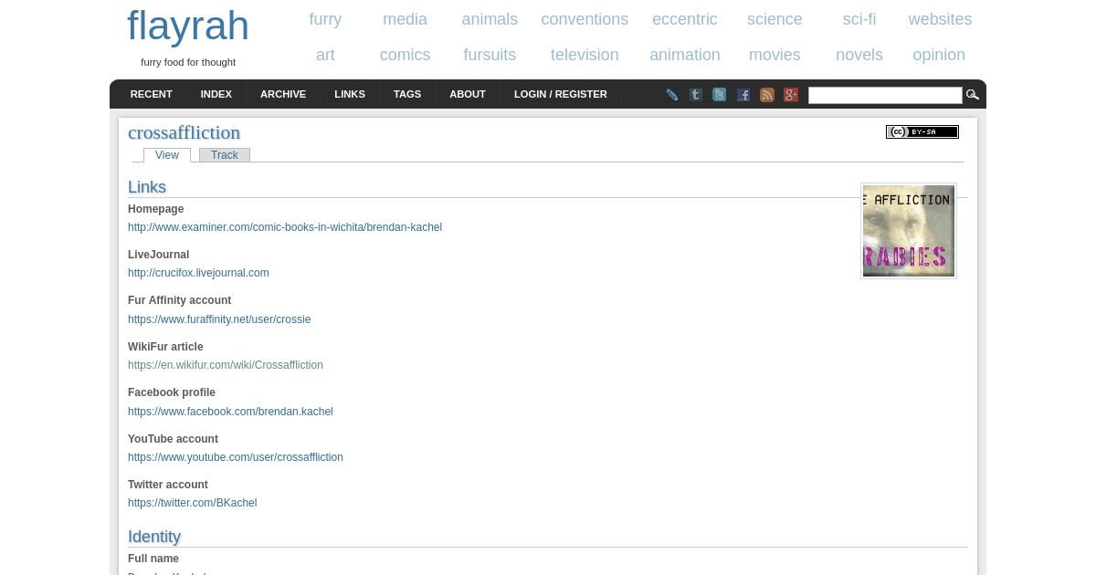Click the Creative Commons BY-SA badge

922,131
